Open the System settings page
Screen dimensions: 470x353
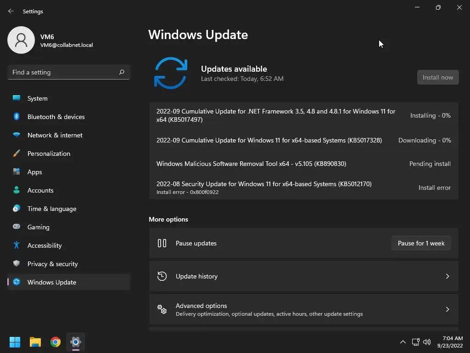tap(69, 98)
